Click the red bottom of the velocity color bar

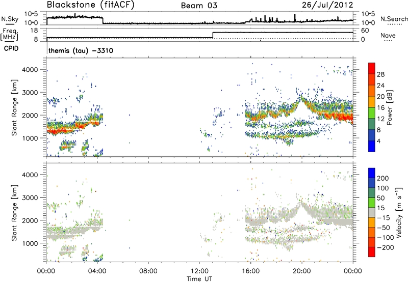(x=372, y=252)
